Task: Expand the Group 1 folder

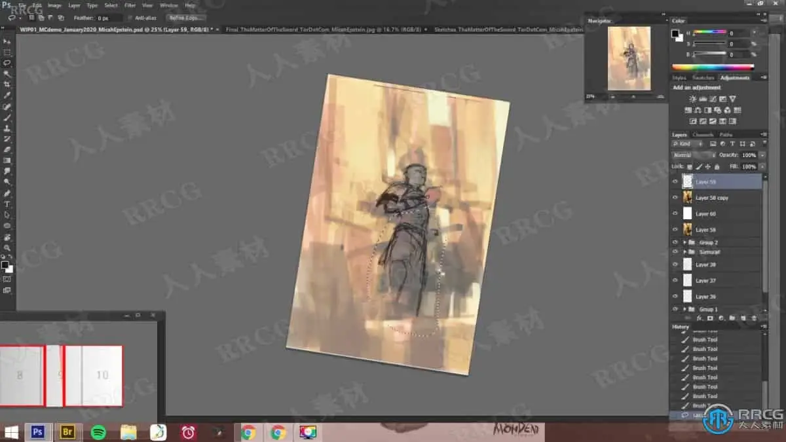Action: click(x=684, y=309)
